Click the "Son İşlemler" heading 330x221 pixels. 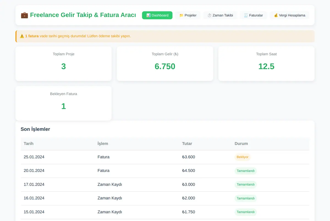(x=35, y=129)
